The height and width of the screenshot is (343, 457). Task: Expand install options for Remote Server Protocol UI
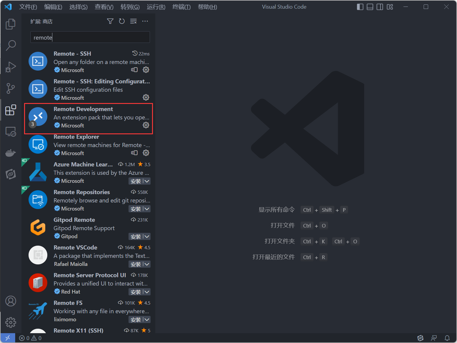pyautogui.click(x=147, y=292)
